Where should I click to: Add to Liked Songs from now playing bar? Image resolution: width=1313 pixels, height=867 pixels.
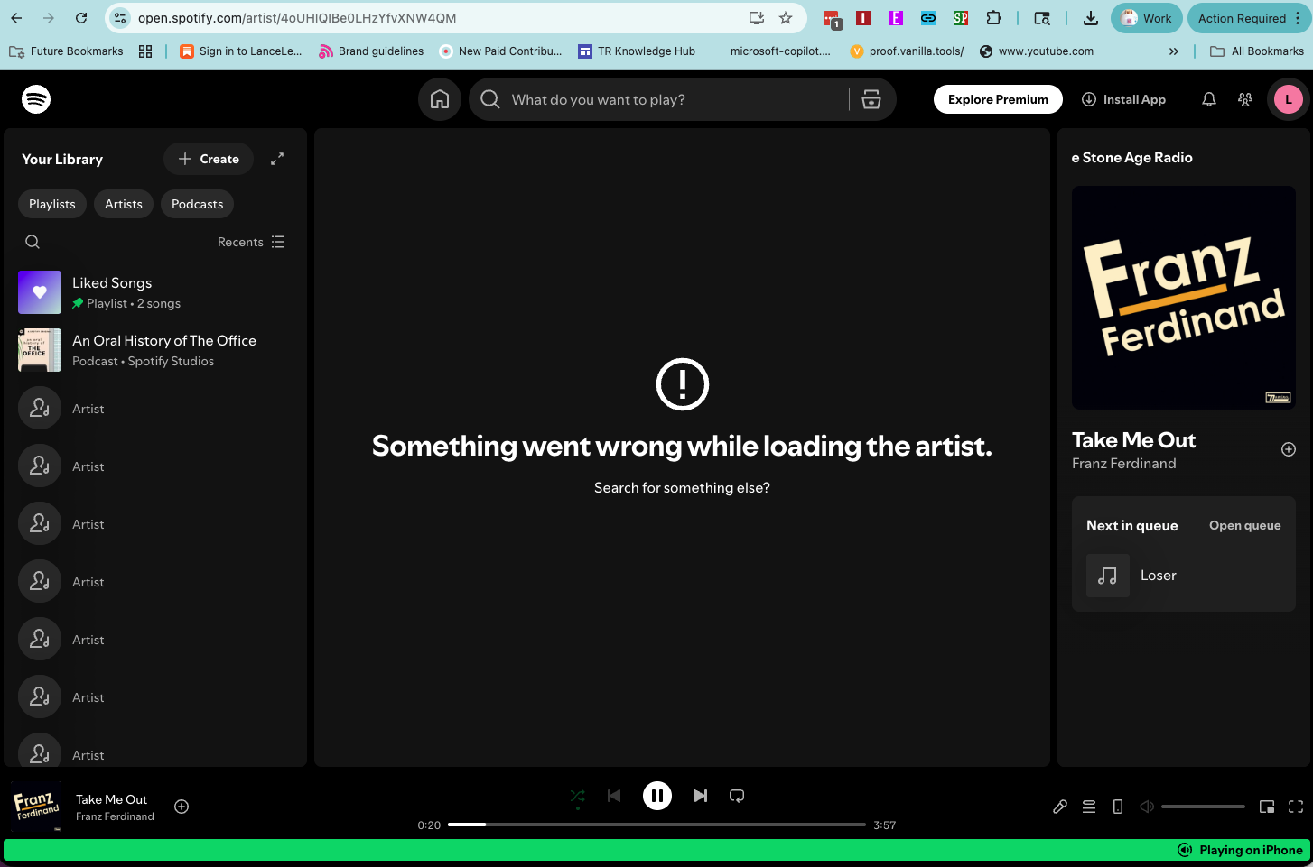[182, 807]
